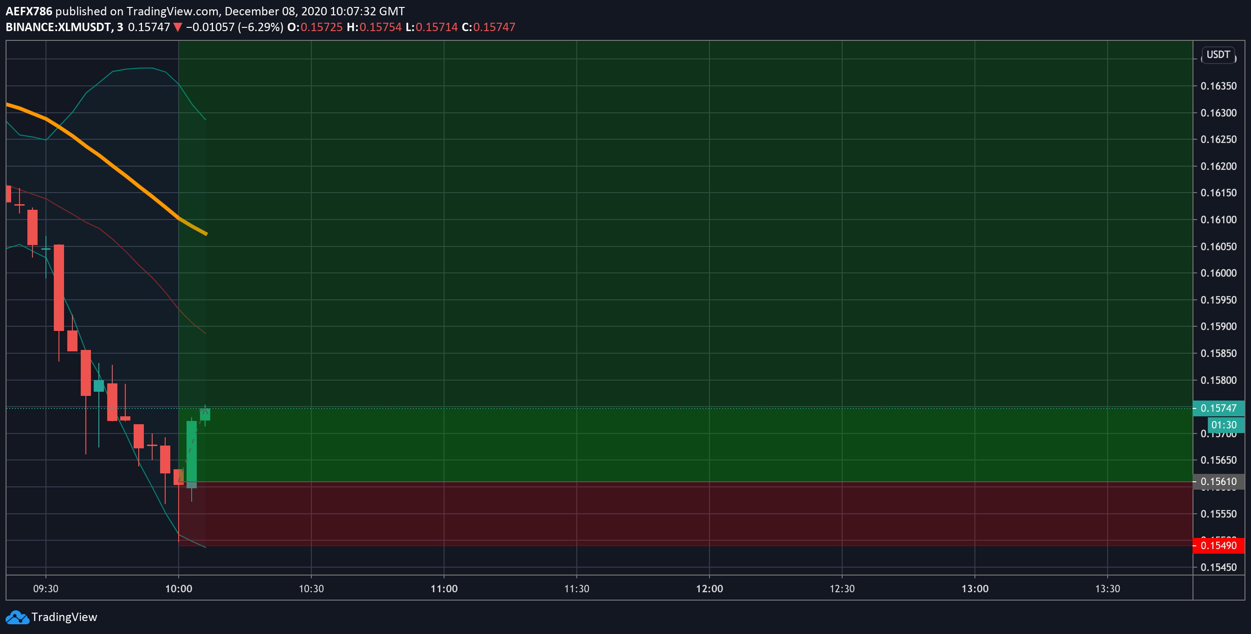Click the 0.15900 price axis label

coord(1219,326)
